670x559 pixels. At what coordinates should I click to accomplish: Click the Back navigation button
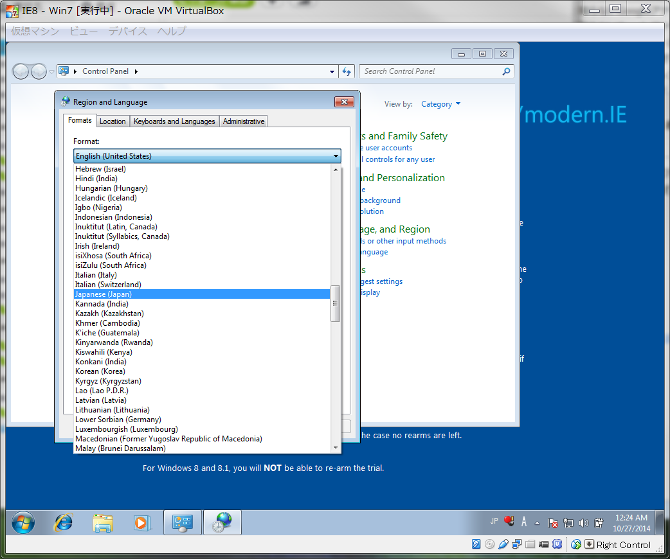[x=21, y=71]
